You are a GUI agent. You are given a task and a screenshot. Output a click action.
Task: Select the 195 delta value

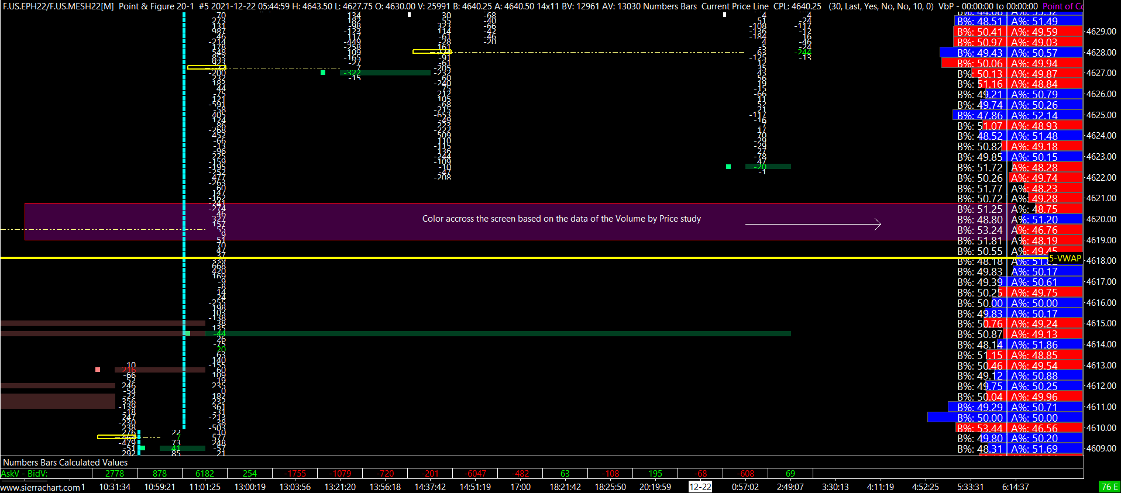click(655, 474)
